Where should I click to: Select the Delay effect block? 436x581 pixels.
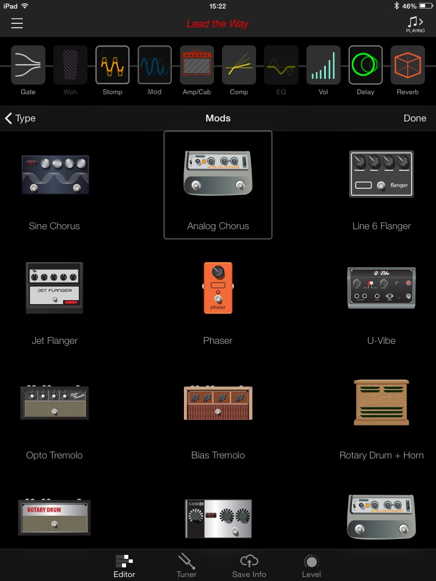366,65
